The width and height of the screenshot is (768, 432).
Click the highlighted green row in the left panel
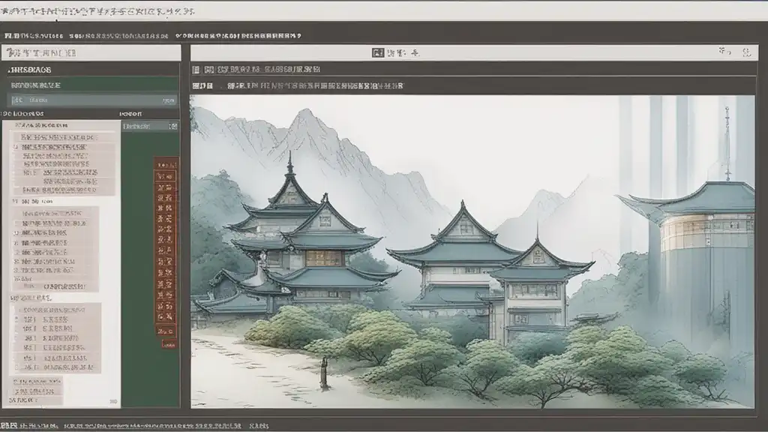click(90, 85)
